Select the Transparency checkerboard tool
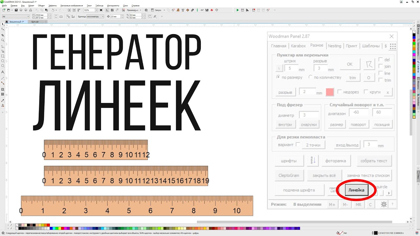Screen dimensions: 420x236 tap(3, 94)
